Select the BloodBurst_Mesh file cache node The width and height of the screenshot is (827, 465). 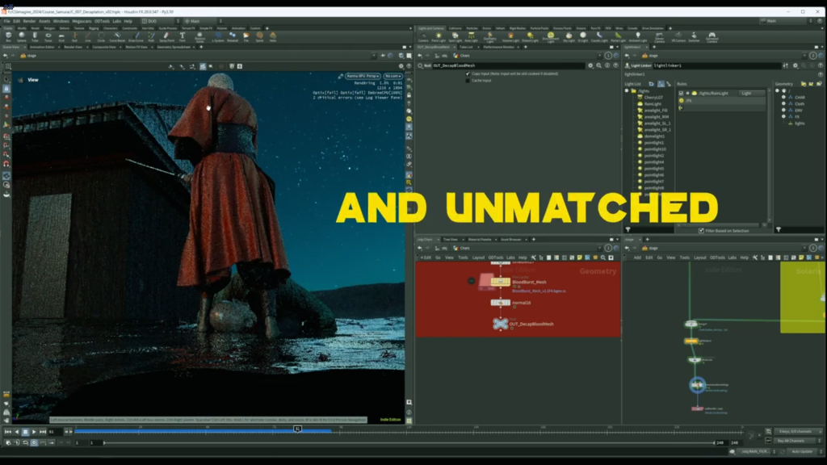pos(500,282)
